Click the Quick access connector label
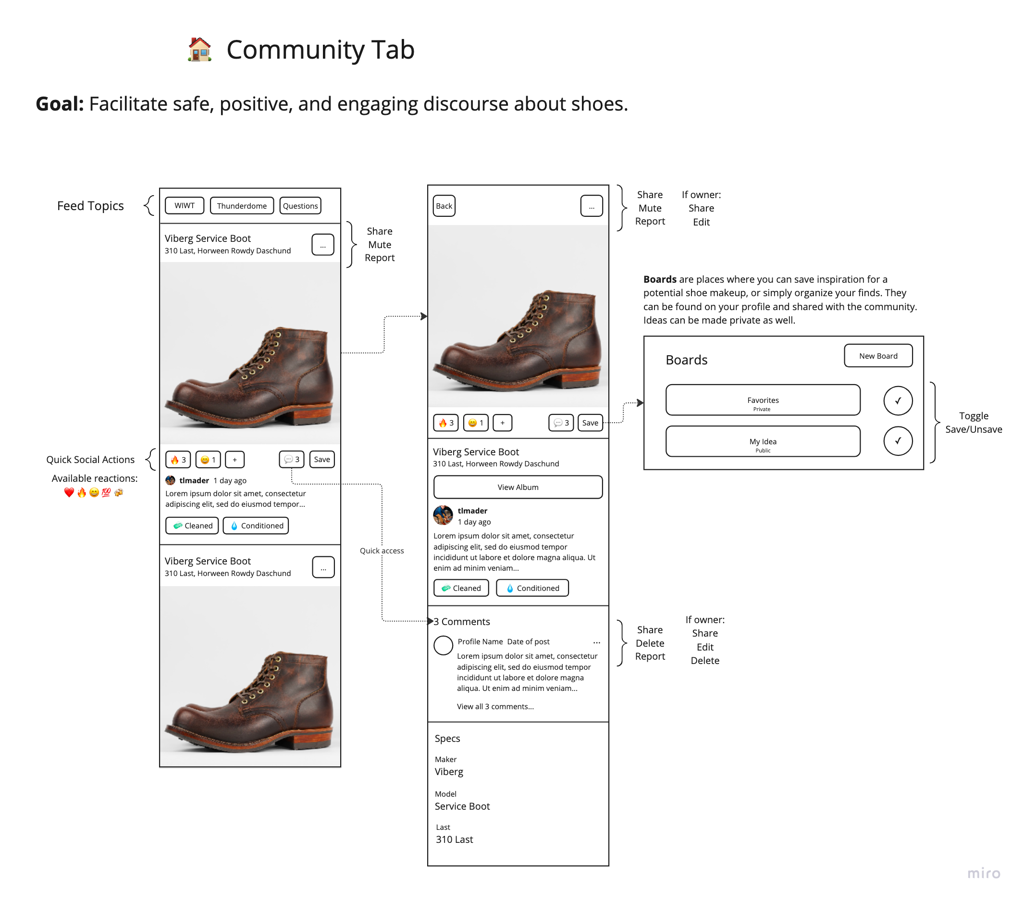 381,550
